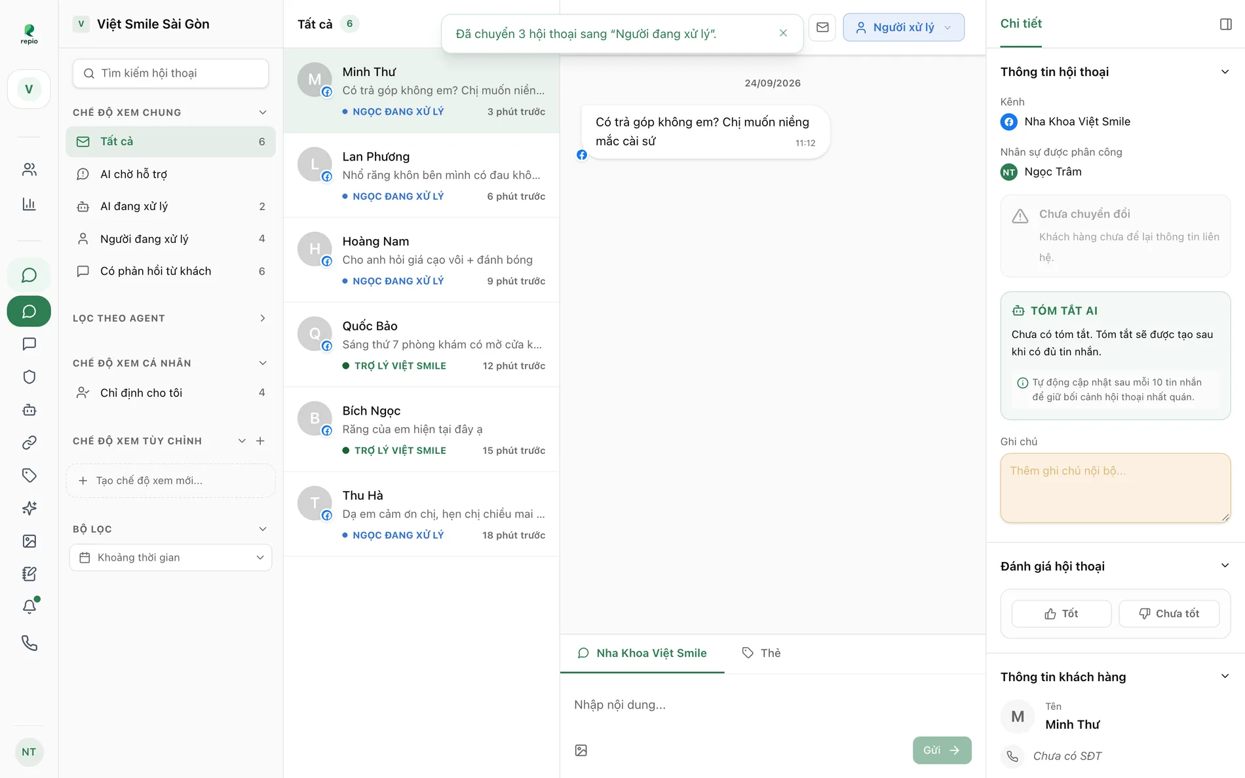Screen dimensions: 1245x778
Task: Attach an image via composer image icon
Action: click(581, 750)
